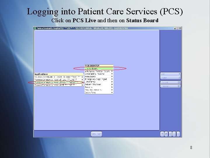The image size is (210, 158).
Task: Expand arrow on Applications row above PCS Live
Action: tap(82, 80)
